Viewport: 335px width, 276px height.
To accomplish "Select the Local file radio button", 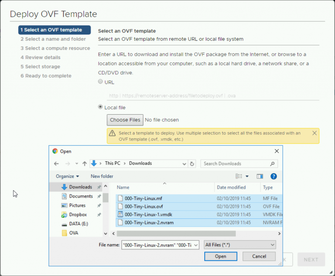I will [100, 106].
